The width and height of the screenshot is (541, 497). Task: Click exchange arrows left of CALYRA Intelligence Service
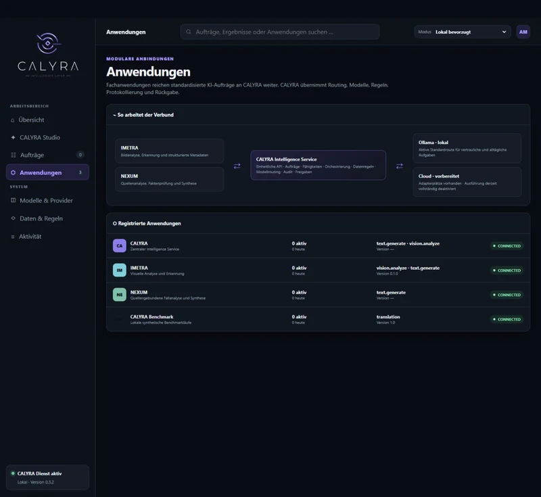(237, 166)
